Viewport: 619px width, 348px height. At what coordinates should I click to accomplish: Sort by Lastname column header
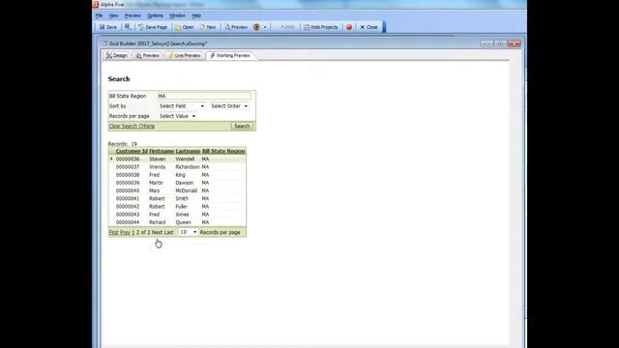tap(188, 151)
